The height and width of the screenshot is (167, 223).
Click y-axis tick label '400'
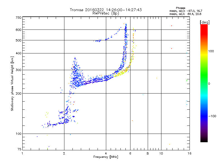(18, 53)
